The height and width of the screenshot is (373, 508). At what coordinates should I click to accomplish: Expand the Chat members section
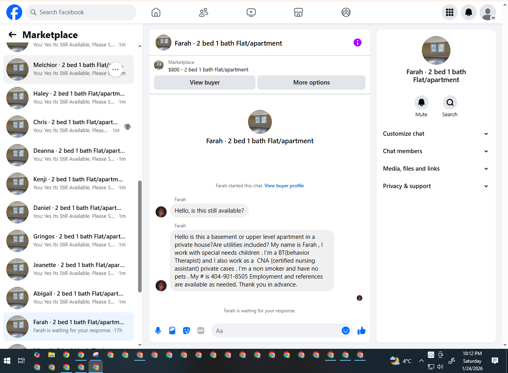click(436, 151)
